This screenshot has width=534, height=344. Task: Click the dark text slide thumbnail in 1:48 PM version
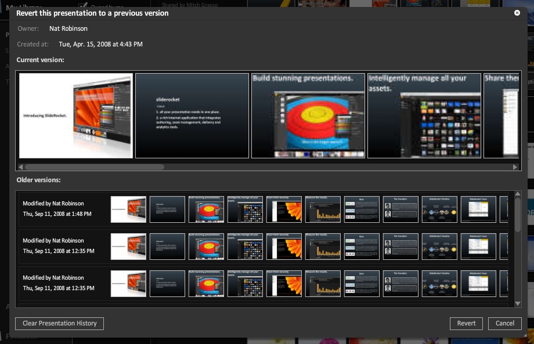167,209
